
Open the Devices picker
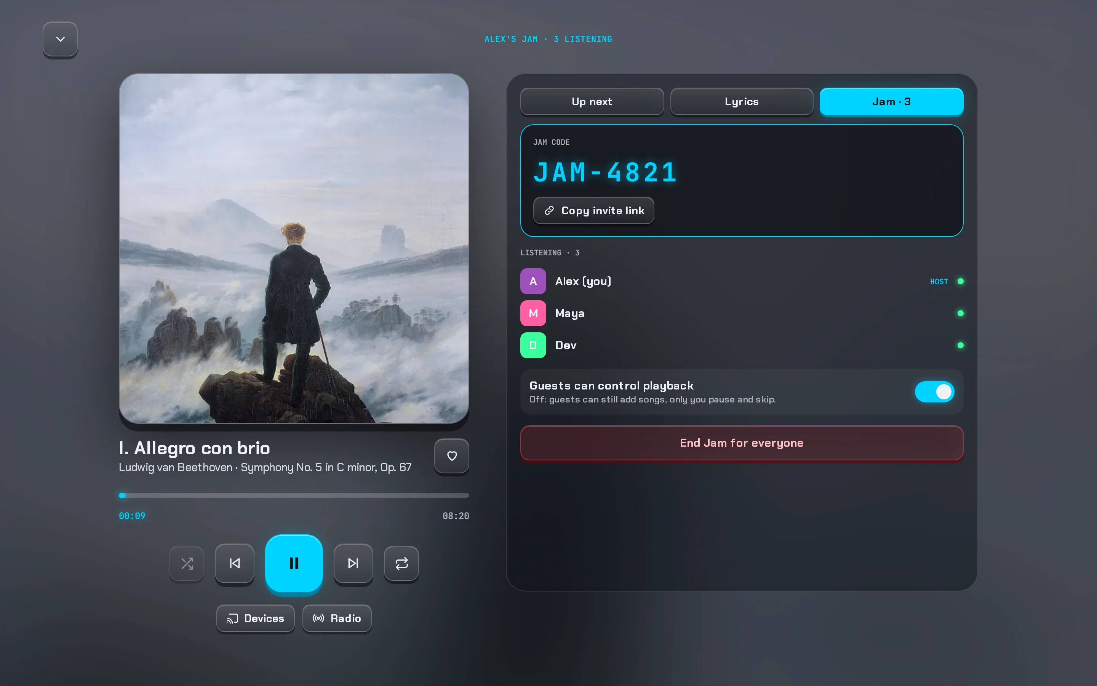tap(255, 619)
